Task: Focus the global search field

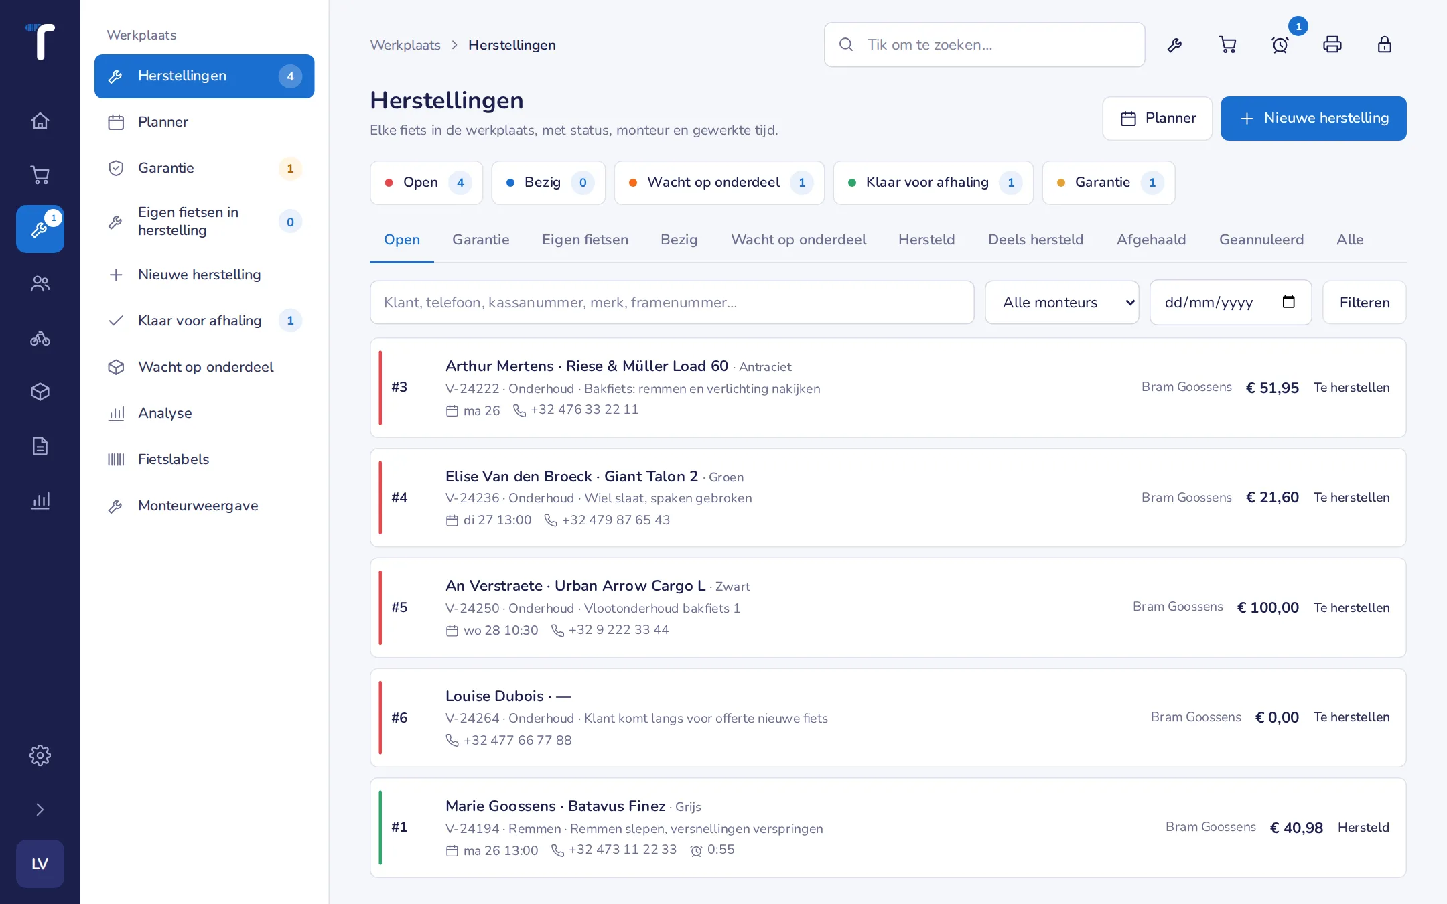Action: point(985,45)
